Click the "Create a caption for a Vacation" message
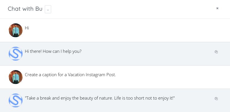The width and height of the screenshot is (230, 112). pos(71,75)
